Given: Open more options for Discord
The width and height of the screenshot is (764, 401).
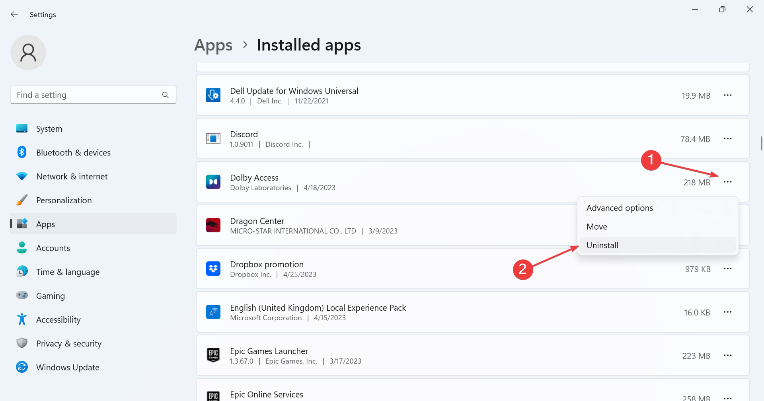Looking at the screenshot, I should point(728,139).
